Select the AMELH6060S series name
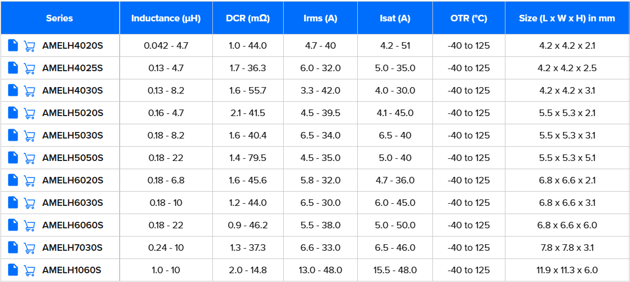Viewport: 630px width, 282px height. coord(72,225)
